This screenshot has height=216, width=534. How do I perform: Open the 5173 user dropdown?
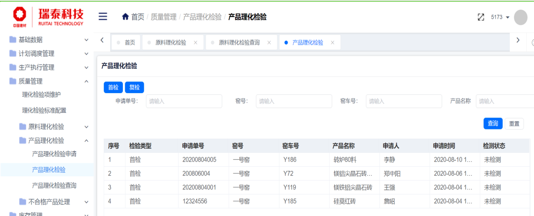pos(500,17)
